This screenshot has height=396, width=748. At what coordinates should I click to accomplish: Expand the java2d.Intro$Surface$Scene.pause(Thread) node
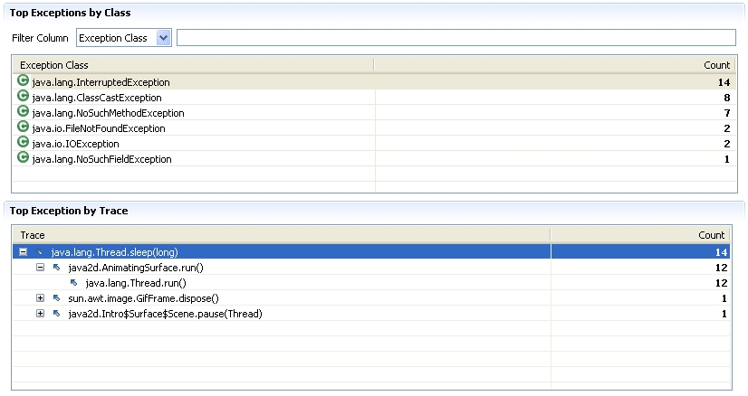[40, 314]
